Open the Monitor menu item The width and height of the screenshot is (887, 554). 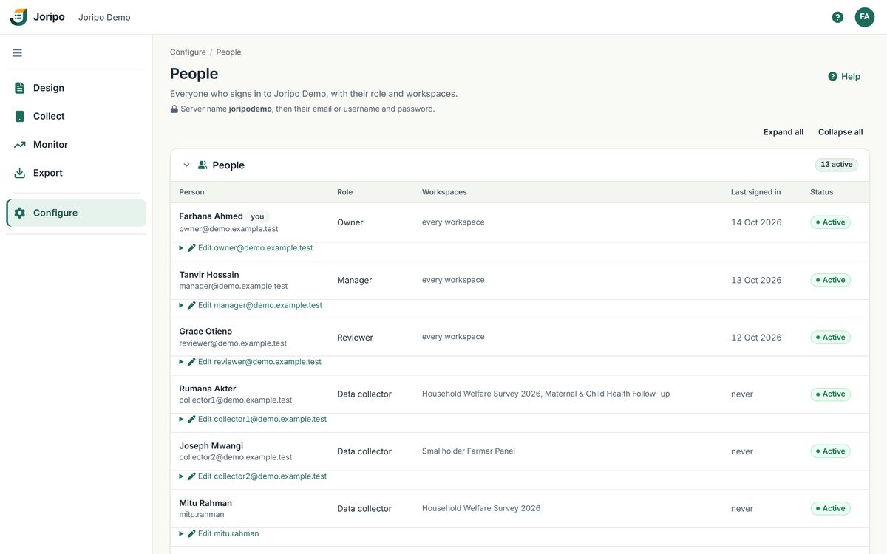(x=76, y=145)
